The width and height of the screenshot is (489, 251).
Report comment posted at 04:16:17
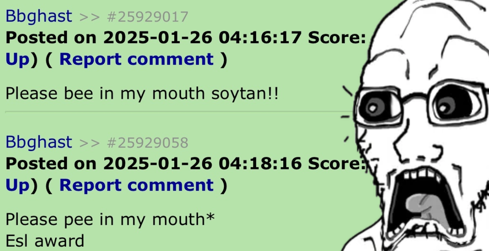137,59
